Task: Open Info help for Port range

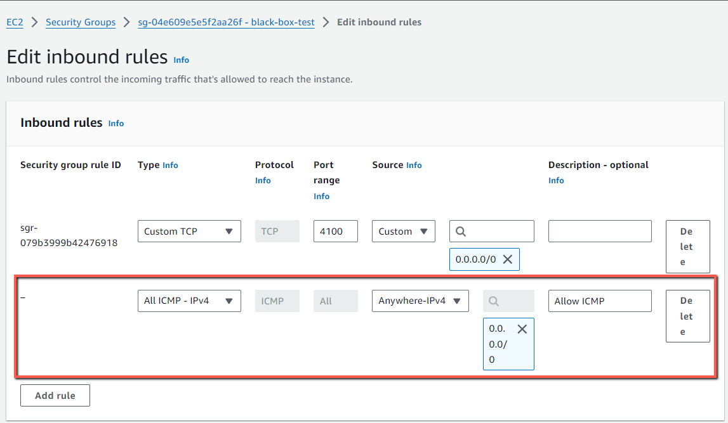Action: [x=321, y=196]
